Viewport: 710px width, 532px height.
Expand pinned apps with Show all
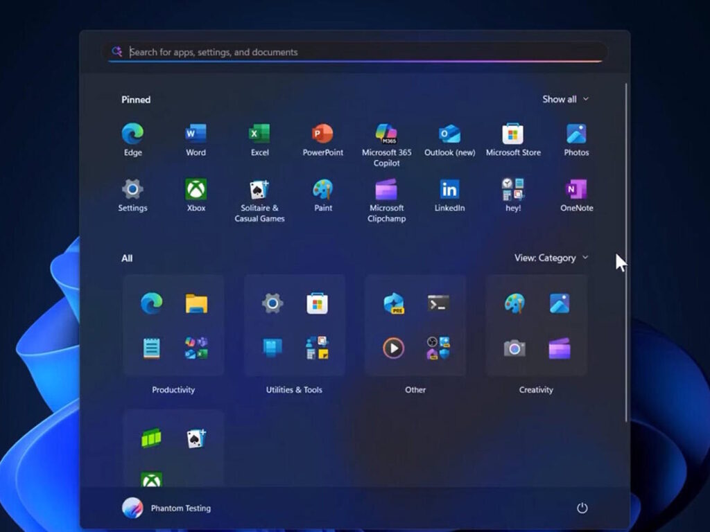pyautogui.click(x=566, y=99)
